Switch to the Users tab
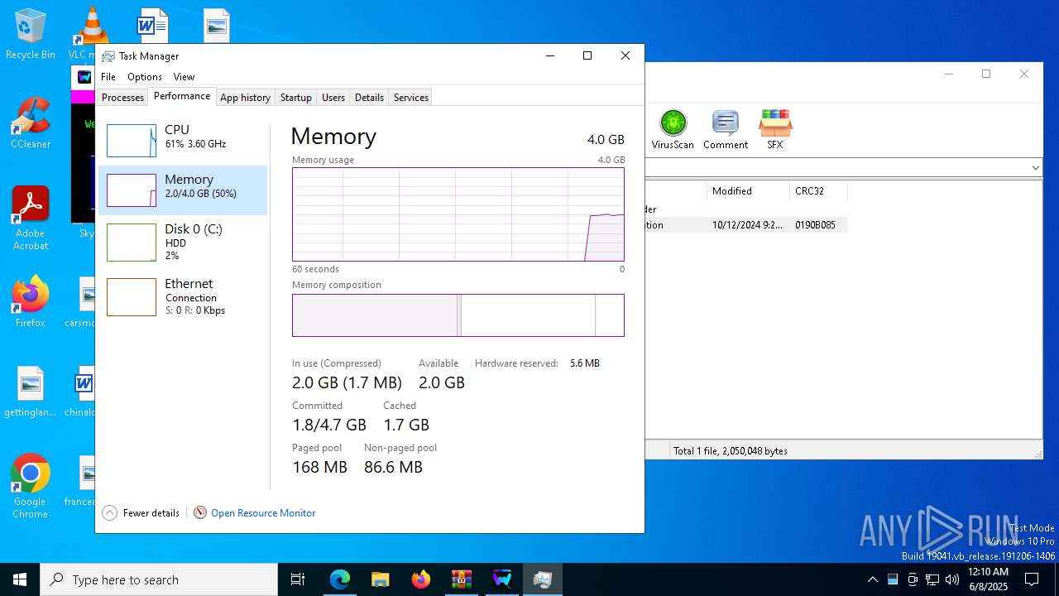 (x=333, y=98)
